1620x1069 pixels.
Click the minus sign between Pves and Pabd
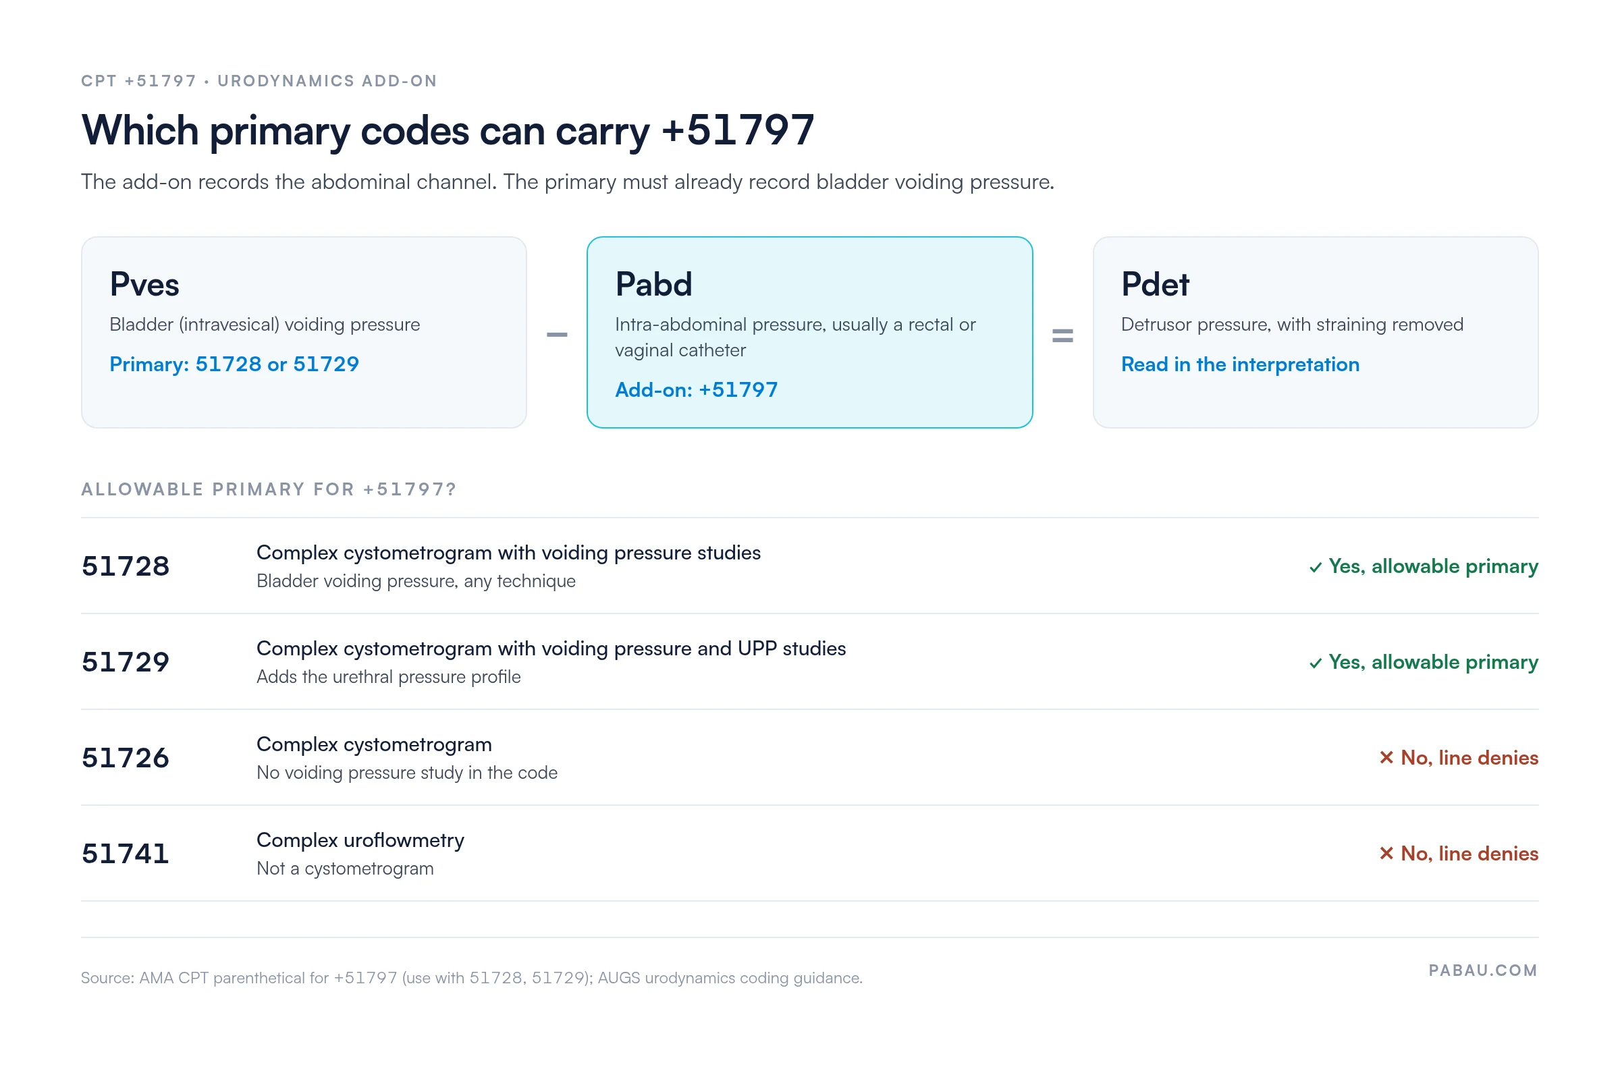pos(556,334)
